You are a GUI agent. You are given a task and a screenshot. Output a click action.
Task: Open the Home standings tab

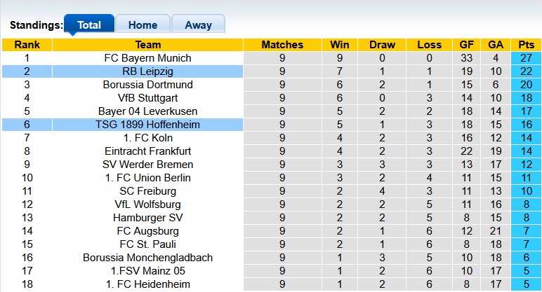click(x=143, y=25)
